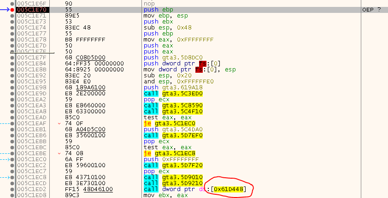This screenshot has height=198, width=388.
Task: Toggle breakpoint dot for address 005C1EC8
Action: point(12,177)
